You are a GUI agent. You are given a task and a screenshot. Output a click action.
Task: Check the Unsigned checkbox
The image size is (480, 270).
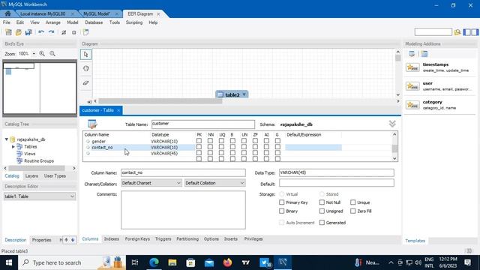point(322,211)
